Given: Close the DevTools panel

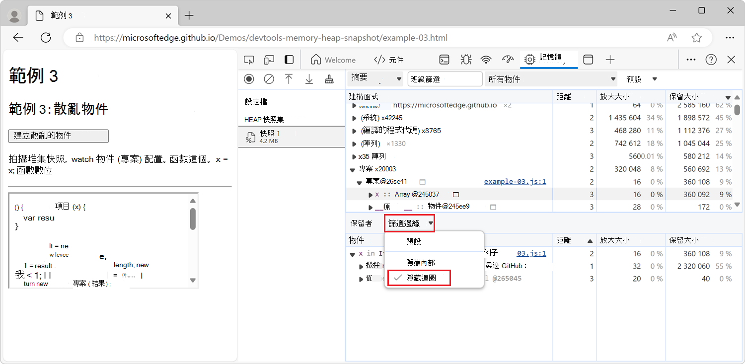Looking at the screenshot, I should pyautogui.click(x=731, y=60).
